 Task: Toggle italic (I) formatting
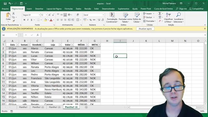(x=28, y=20)
